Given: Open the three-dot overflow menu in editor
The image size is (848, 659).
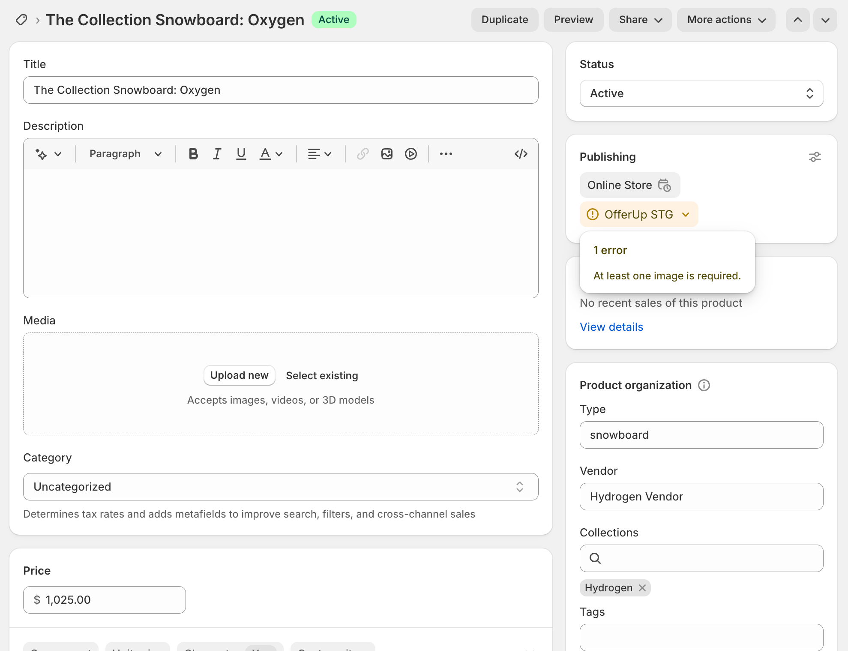Looking at the screenshot, I should [446, 154].
